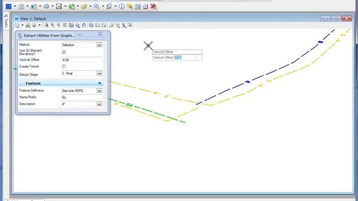Screen dimensions: 358x201
Task: Minimize the Extract Utilities dialog
Action: tap(79, 35)
